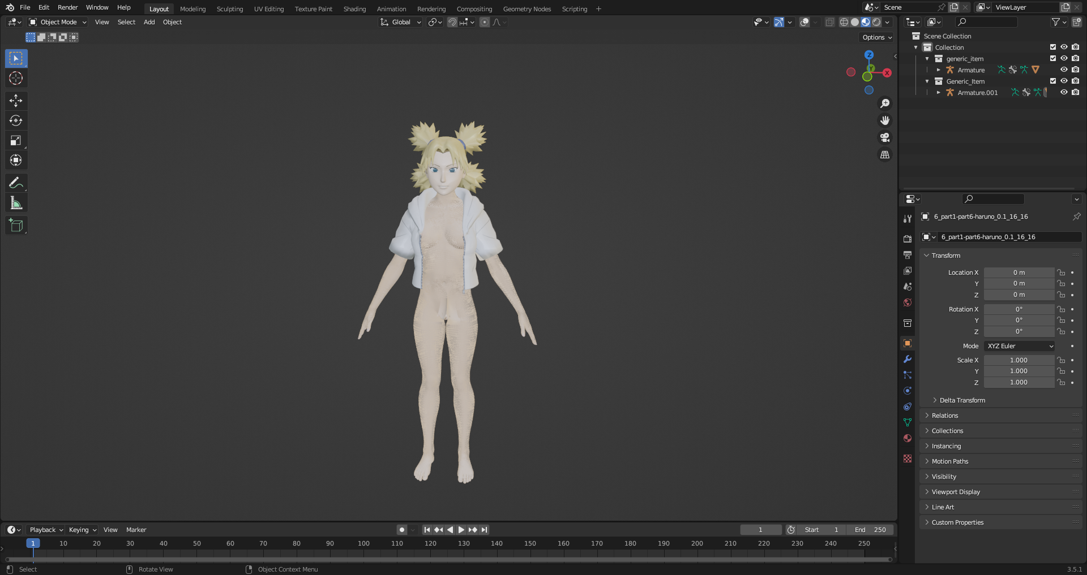Screen dimensions: 1087x575
Task: Open the Texture properties tab
Action: (908, 459)
